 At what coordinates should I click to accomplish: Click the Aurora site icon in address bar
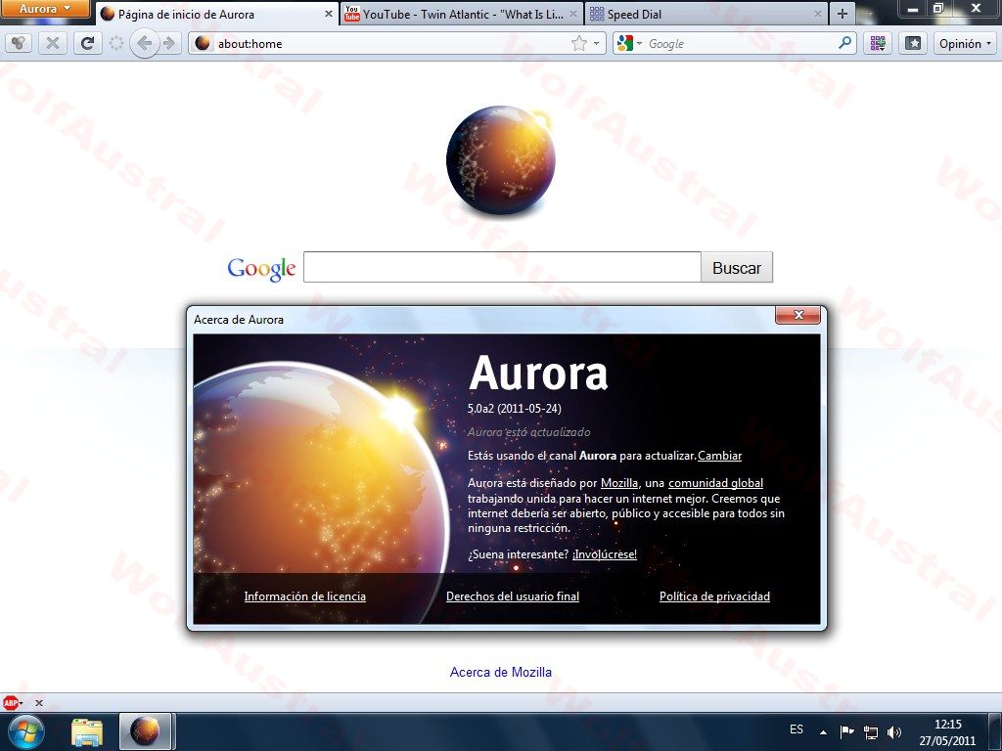203,43
